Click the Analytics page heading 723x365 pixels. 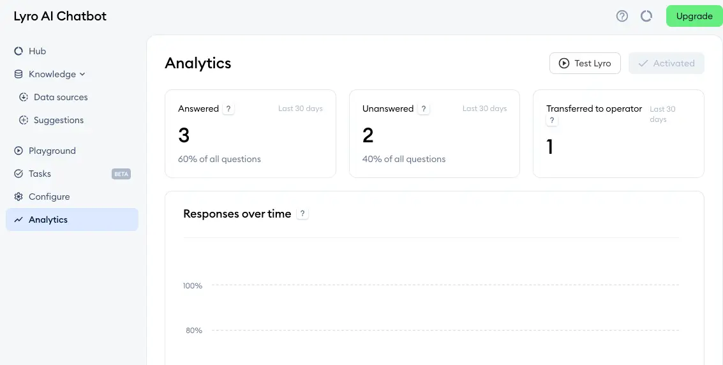pyautogui.click(x=198, y=63)
